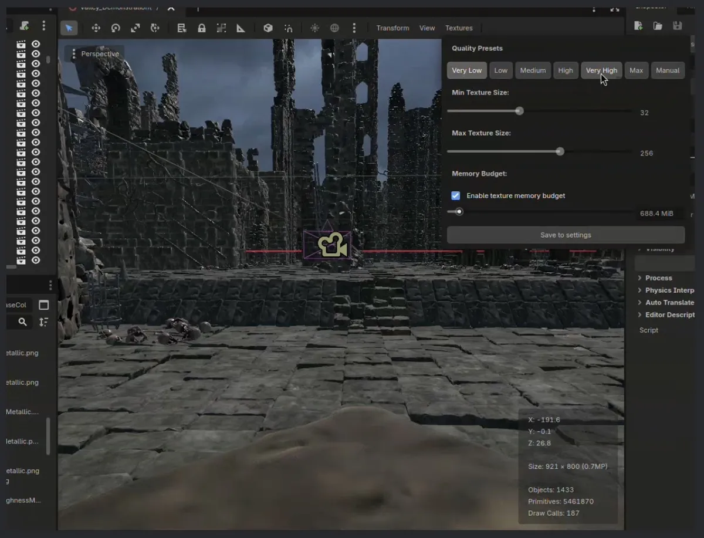The width and height of the screenshot is (704, 538).
Task: Select the Rotate mode tool
Action: pyautogui.click(x=116, y=28)
